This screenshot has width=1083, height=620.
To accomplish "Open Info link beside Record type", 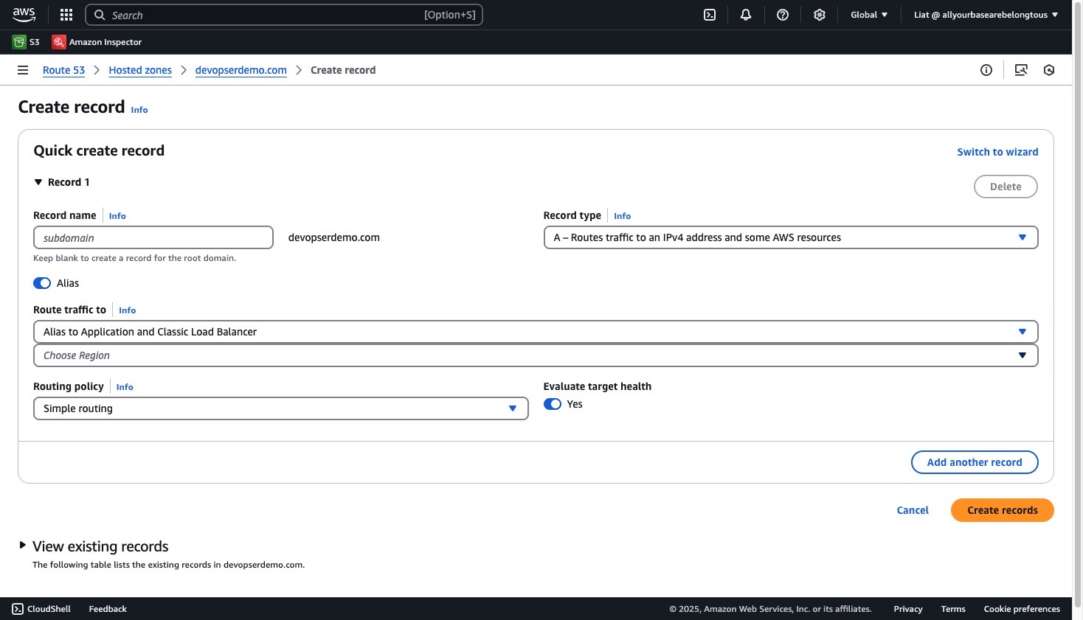I will (622, 216).
